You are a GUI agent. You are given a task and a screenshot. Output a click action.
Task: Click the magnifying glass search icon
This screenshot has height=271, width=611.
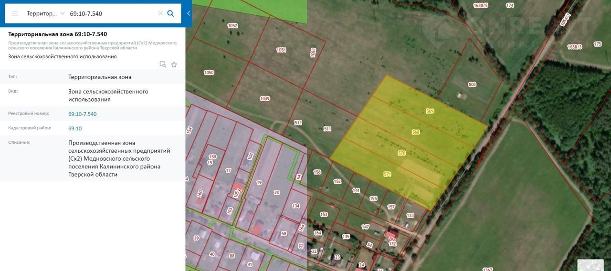click(171, 13)
